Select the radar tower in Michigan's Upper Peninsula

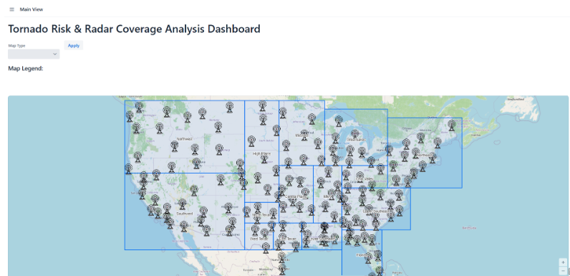pos(339,121)
